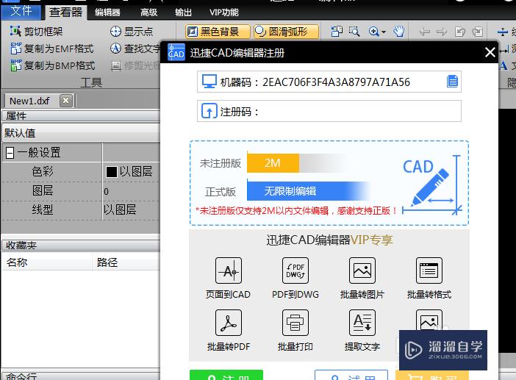Click the orange 购买 button
This screenshot has width=516, height=380.
pos(431,376)
